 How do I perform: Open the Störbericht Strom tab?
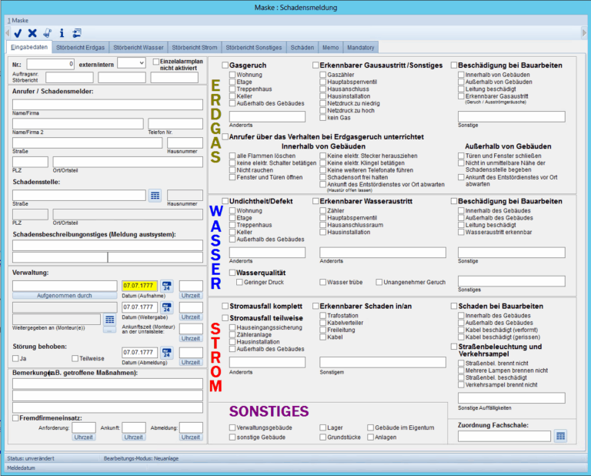click(x=195, y=48)
